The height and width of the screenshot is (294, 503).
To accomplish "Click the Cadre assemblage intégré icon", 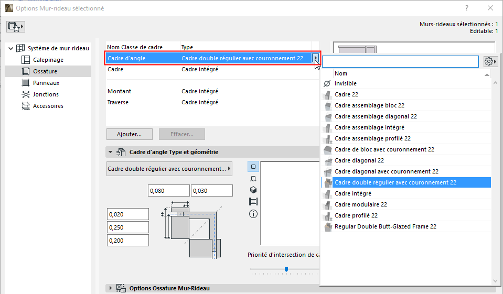I will click(x=327, y=127).
